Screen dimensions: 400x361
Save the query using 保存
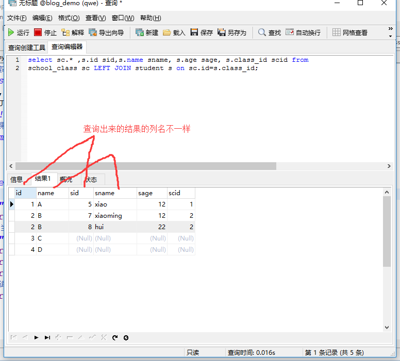pos(201,32)
